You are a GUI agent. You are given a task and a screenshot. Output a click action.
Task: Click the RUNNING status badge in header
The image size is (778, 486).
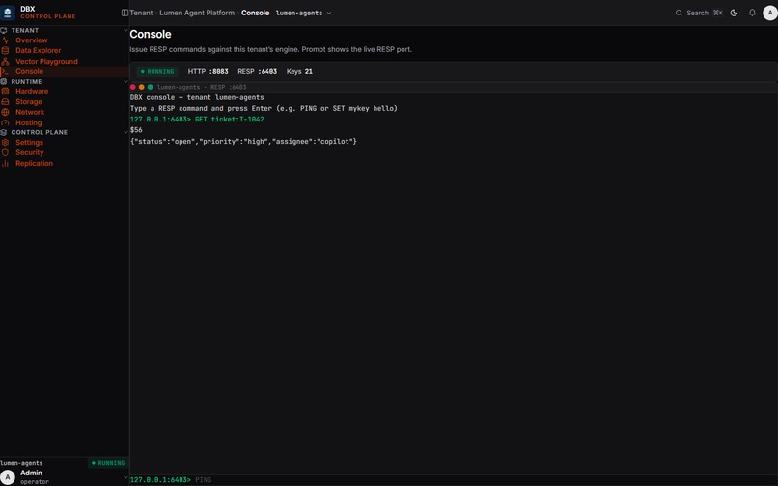[157, 72]
